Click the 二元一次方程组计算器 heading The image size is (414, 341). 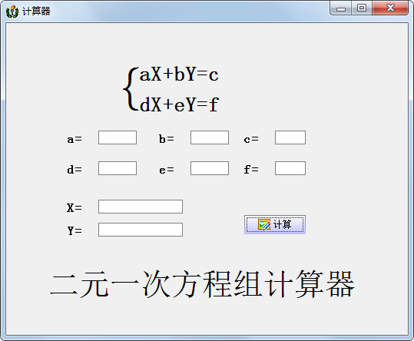coord(202,284)
